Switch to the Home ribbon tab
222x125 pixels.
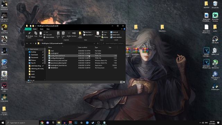pyautogui.click(x=35, y=29)
